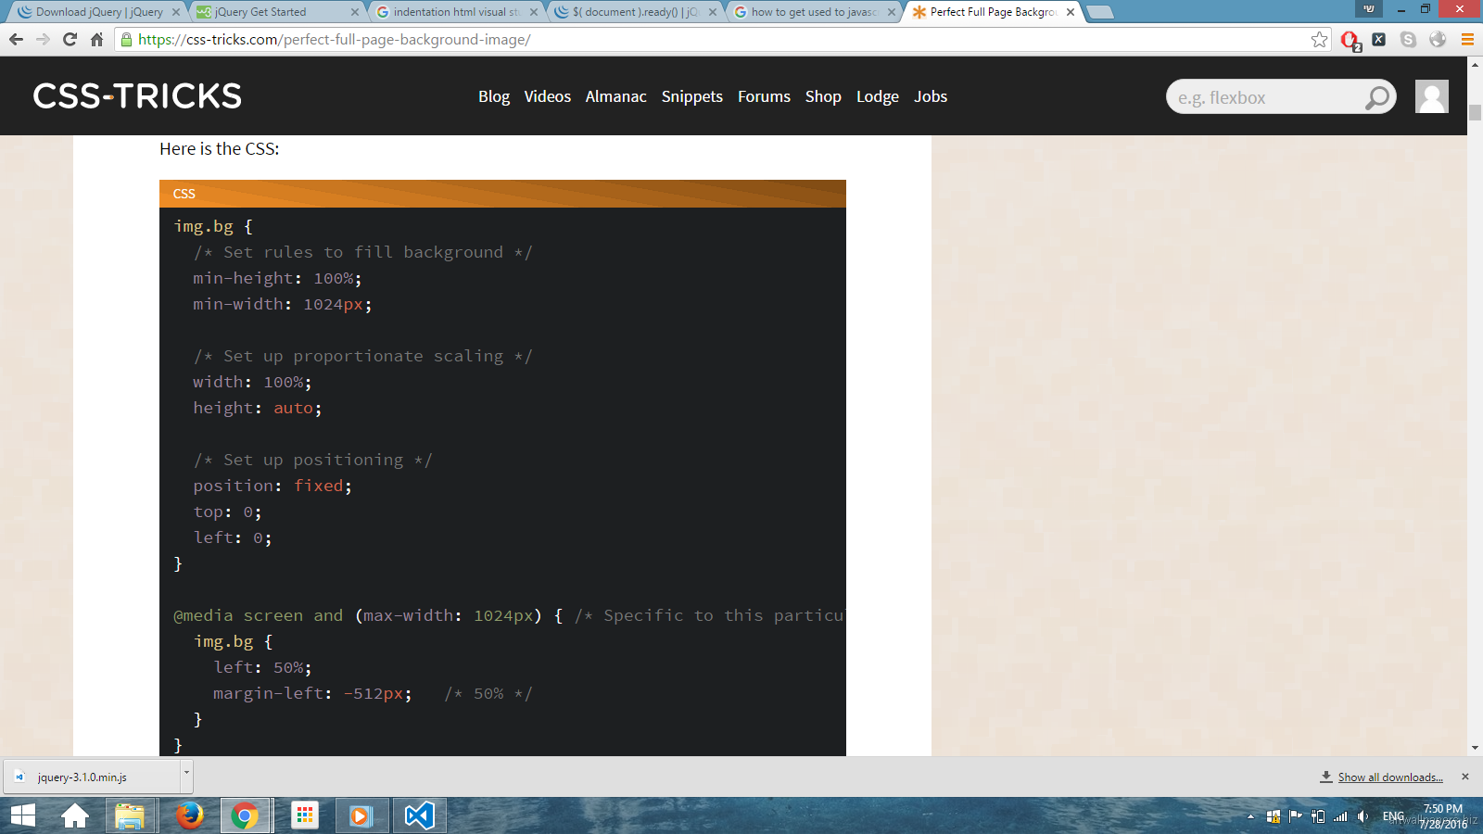The width and height of the screenshot is (1483, 834).
Task: Open Visual Studio Code from taskbar
Action: (419, 815)
